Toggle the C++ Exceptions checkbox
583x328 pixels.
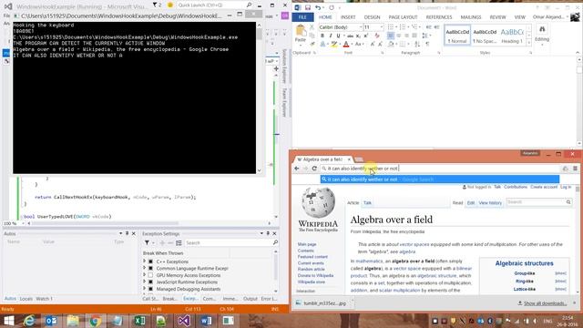pos(150,261)
